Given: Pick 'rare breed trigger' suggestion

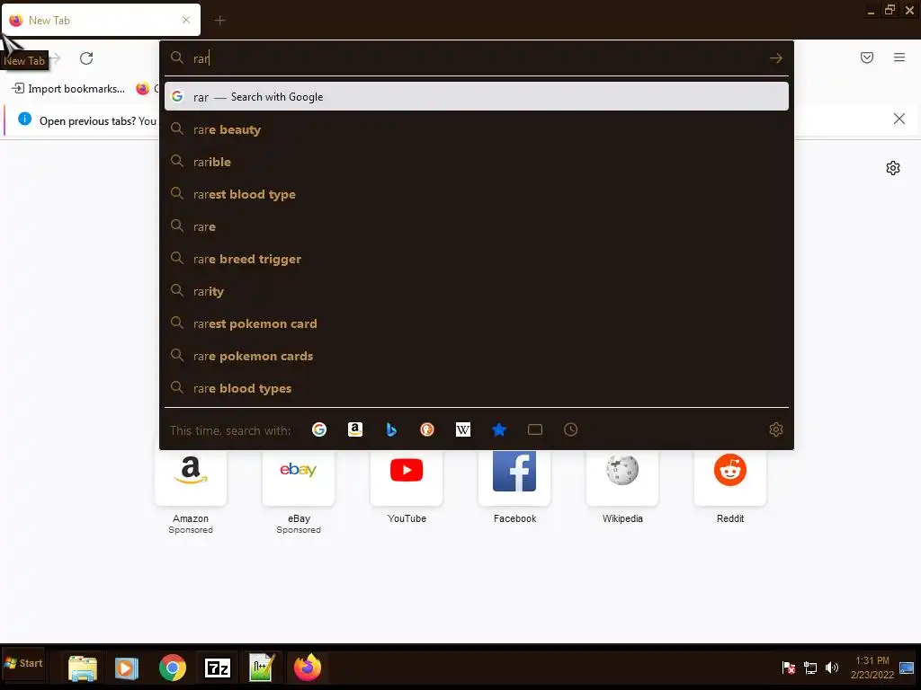Looking at the screenshot, I should pos(477,259).
